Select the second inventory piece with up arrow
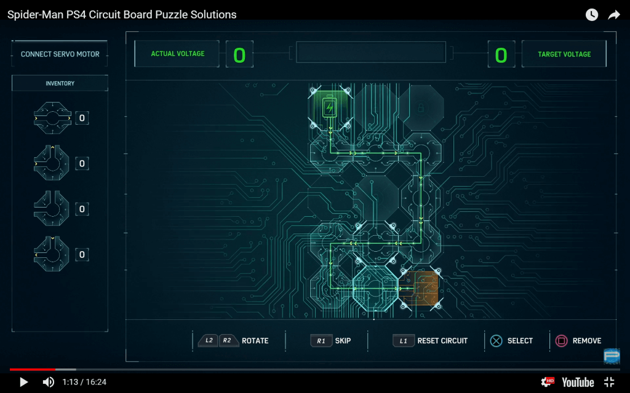The width and height of the screenshot is (630, 393). pos(52,163)
